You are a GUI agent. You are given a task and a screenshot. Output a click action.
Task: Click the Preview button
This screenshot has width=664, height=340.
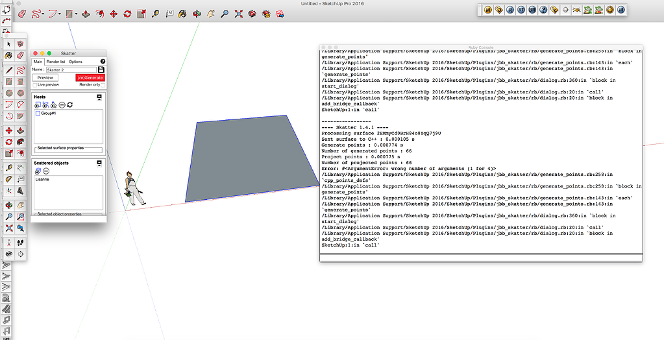[45, 77]
